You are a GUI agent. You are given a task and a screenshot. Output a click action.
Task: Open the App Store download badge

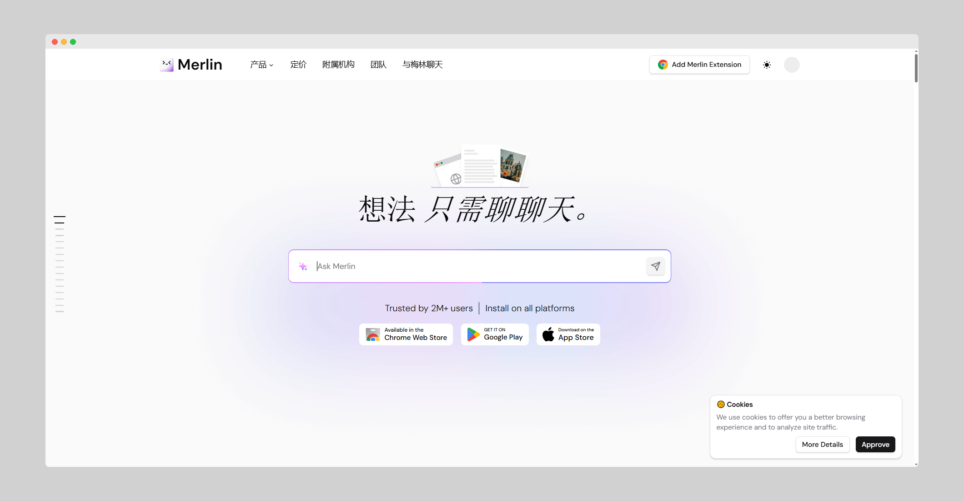tap(568, 334)
